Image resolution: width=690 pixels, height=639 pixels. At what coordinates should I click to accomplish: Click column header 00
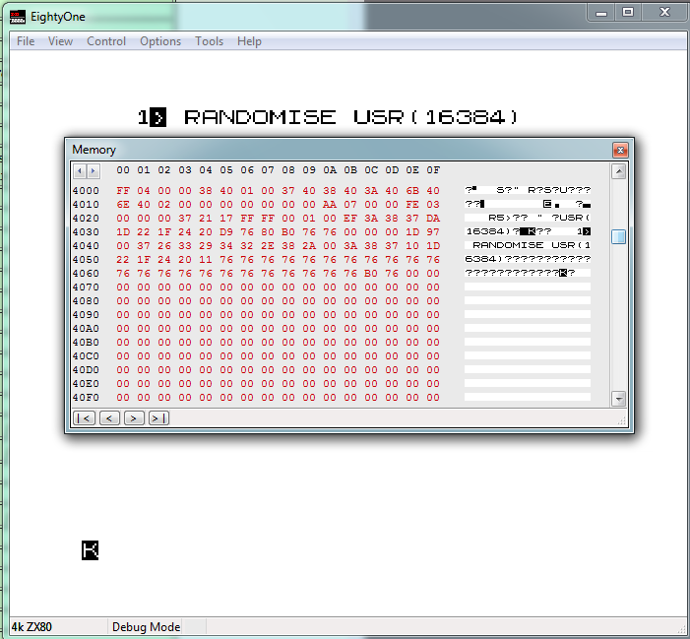tap(123, 170)
